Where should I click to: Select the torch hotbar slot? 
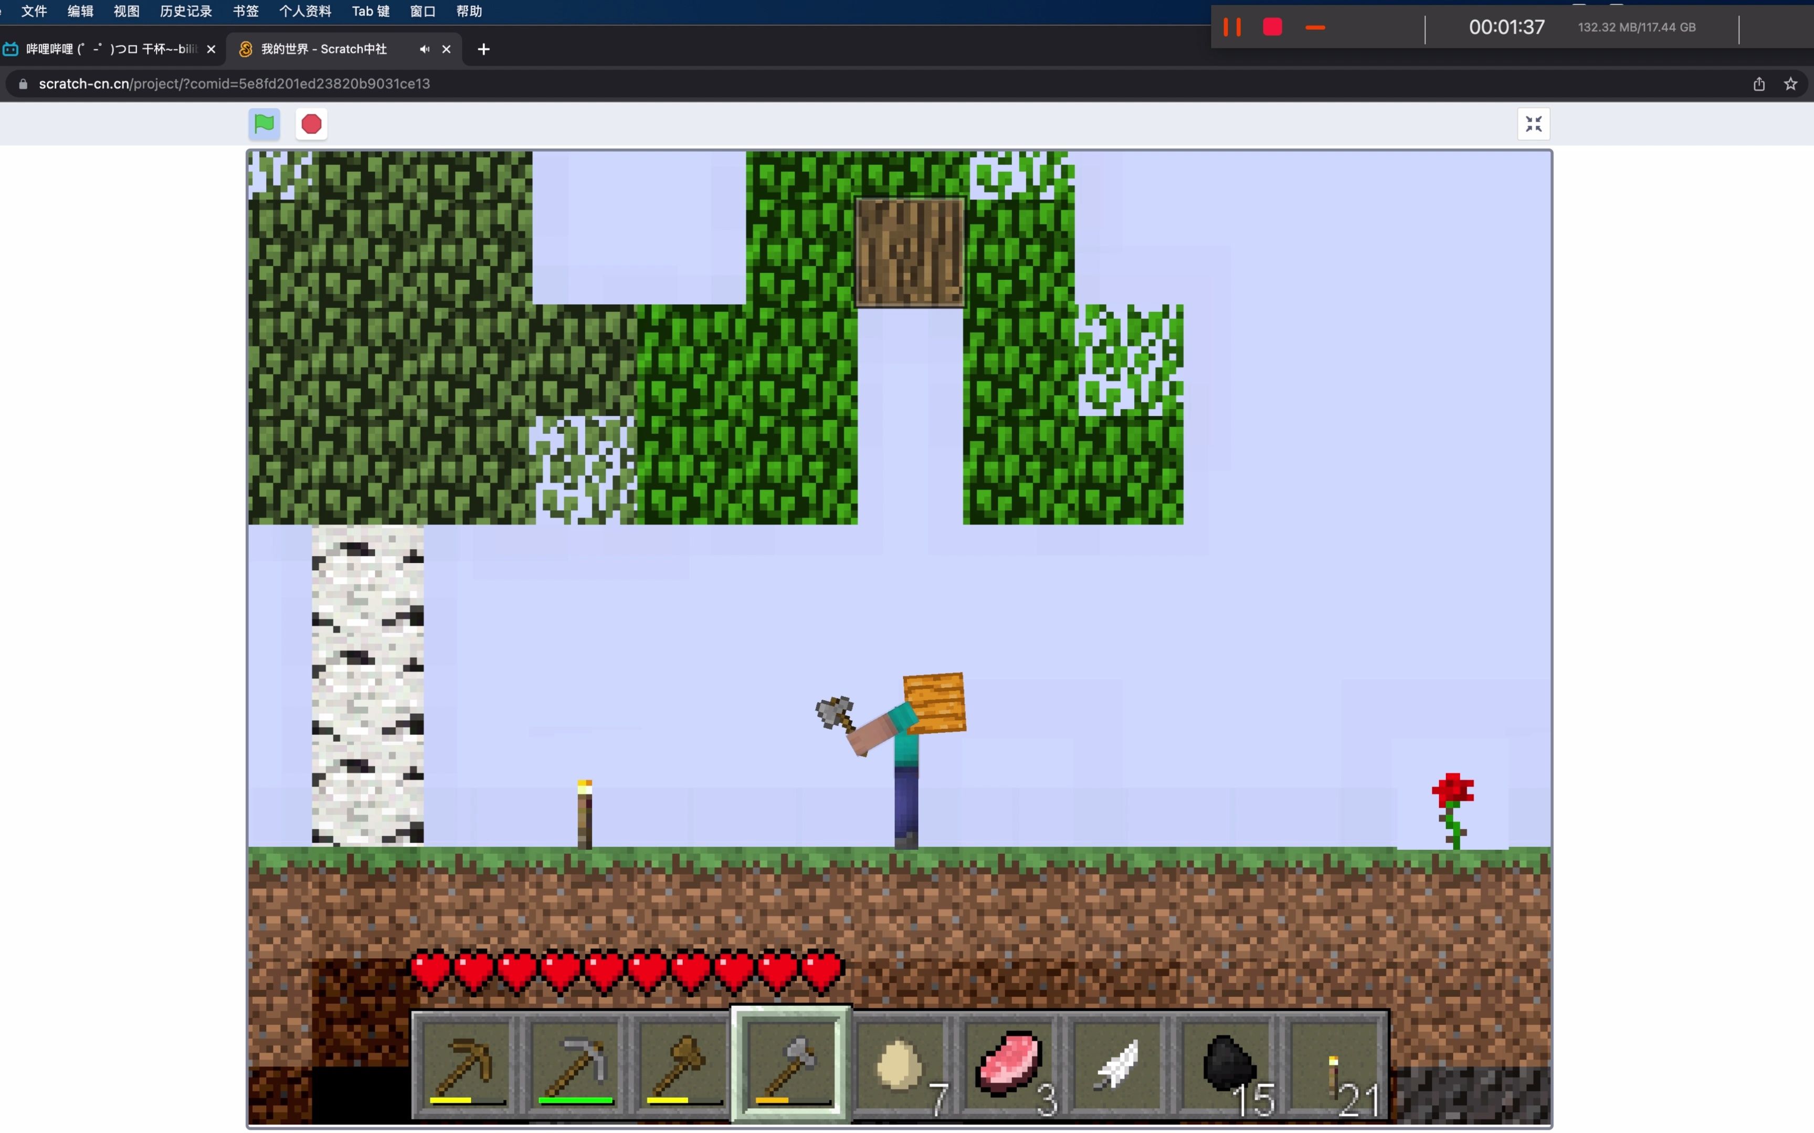1334,1064
